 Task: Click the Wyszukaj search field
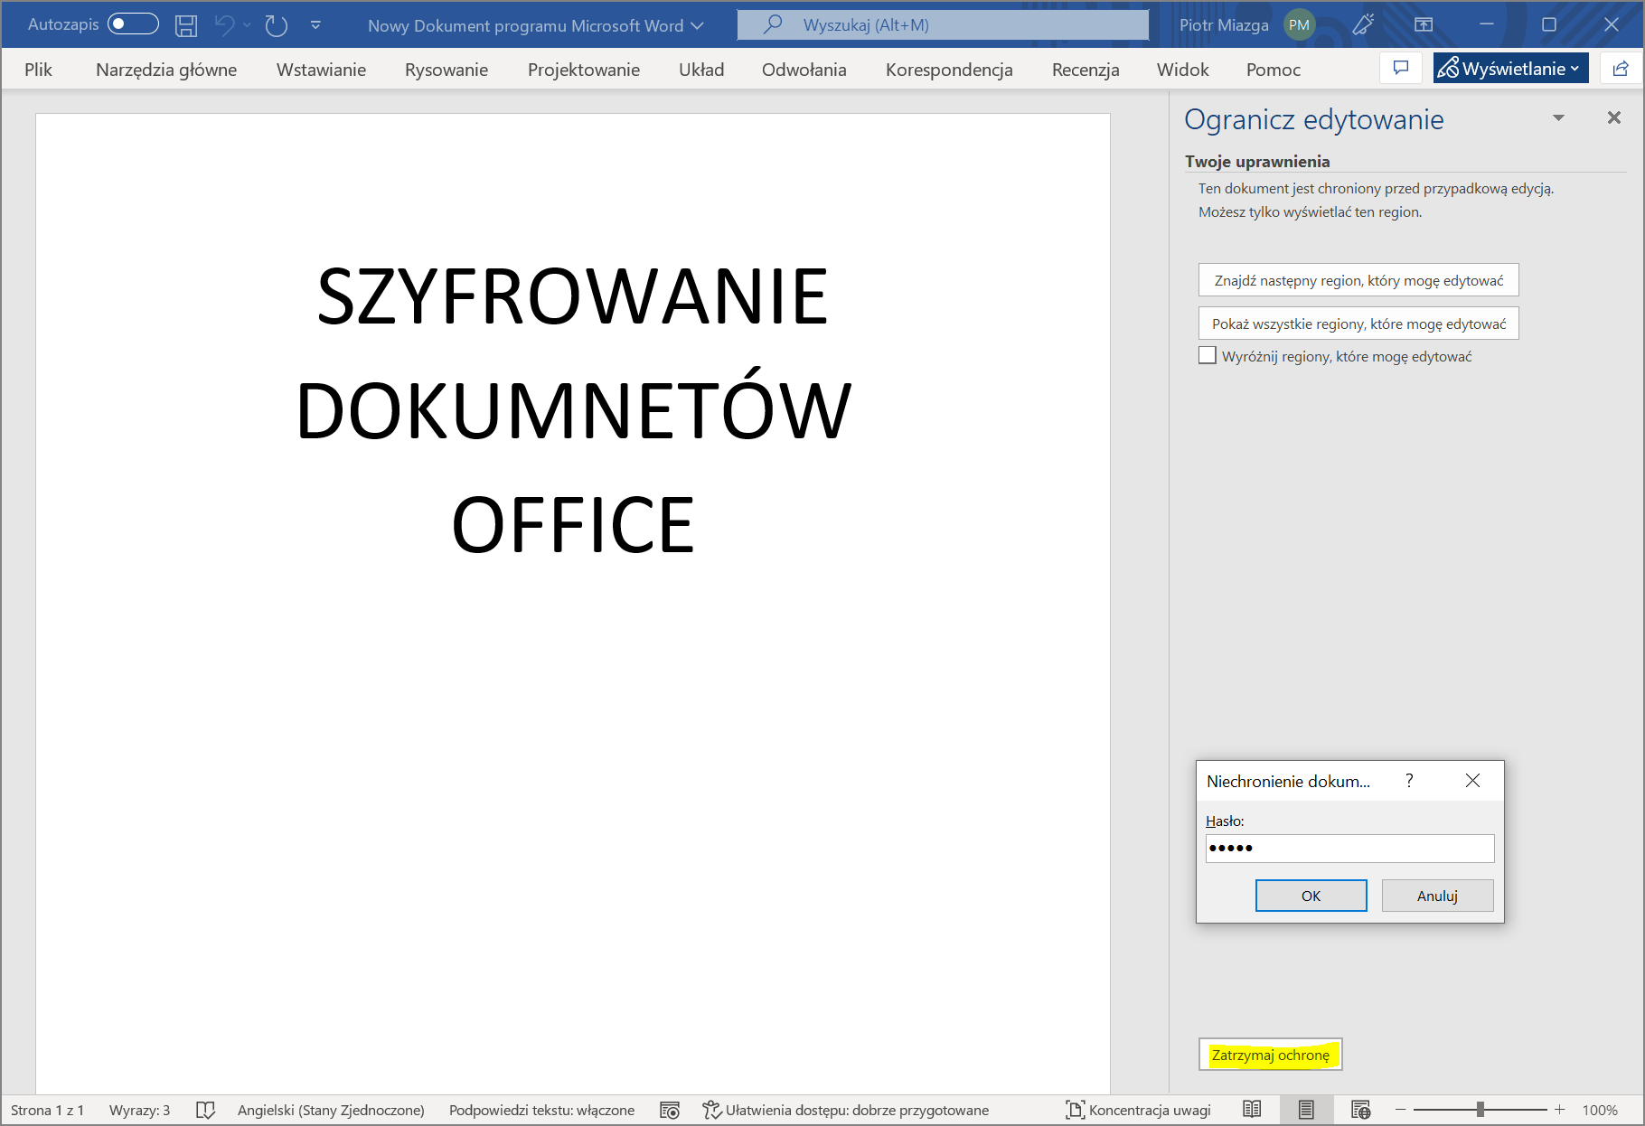(x=943, y=25)
